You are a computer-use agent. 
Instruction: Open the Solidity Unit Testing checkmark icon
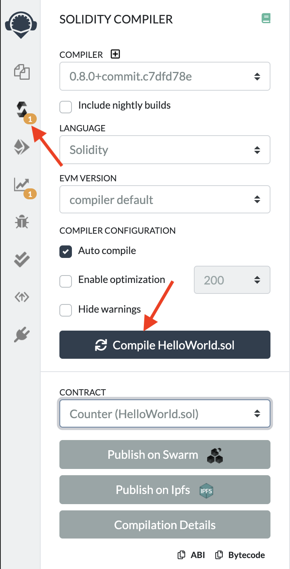click(22, 259)
